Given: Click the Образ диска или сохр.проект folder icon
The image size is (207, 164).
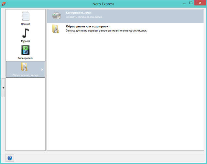Looking at the screenshot, I should (x=56, y=29).
